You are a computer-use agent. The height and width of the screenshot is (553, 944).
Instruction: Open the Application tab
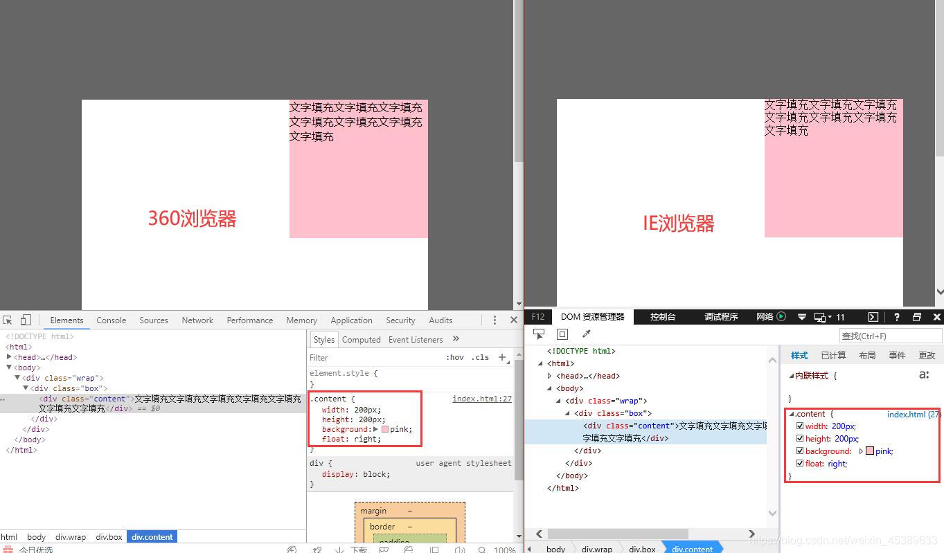pyautogui.click(x=351, y=320)
